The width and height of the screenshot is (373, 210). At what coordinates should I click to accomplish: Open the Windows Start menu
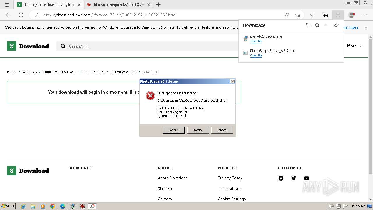click(8, 206)
